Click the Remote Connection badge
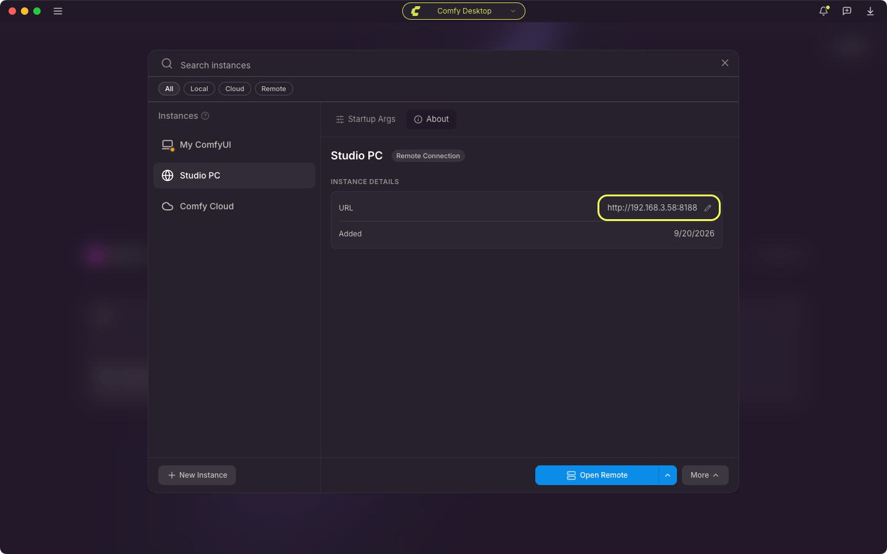The width and height of the screenshot is (887, 554). (428, 156)
